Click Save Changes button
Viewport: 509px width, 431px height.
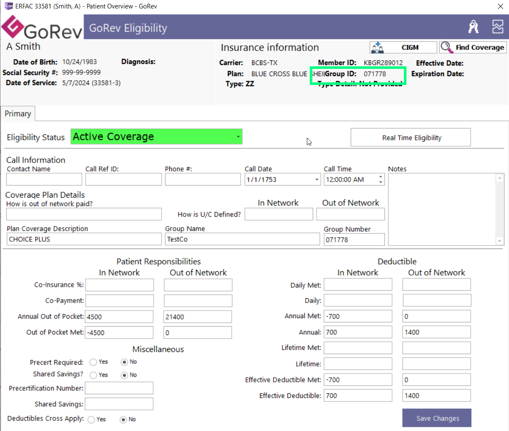tap(437, 418)
